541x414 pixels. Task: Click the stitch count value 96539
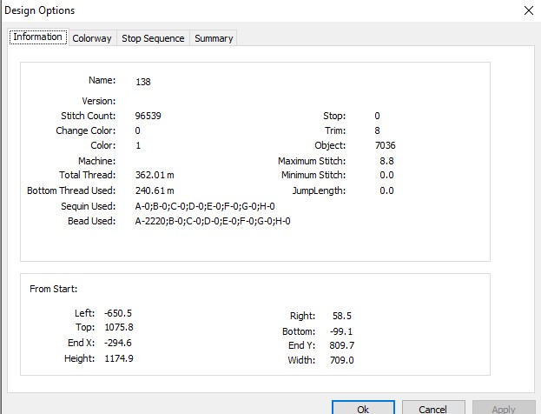click(148, 116)
